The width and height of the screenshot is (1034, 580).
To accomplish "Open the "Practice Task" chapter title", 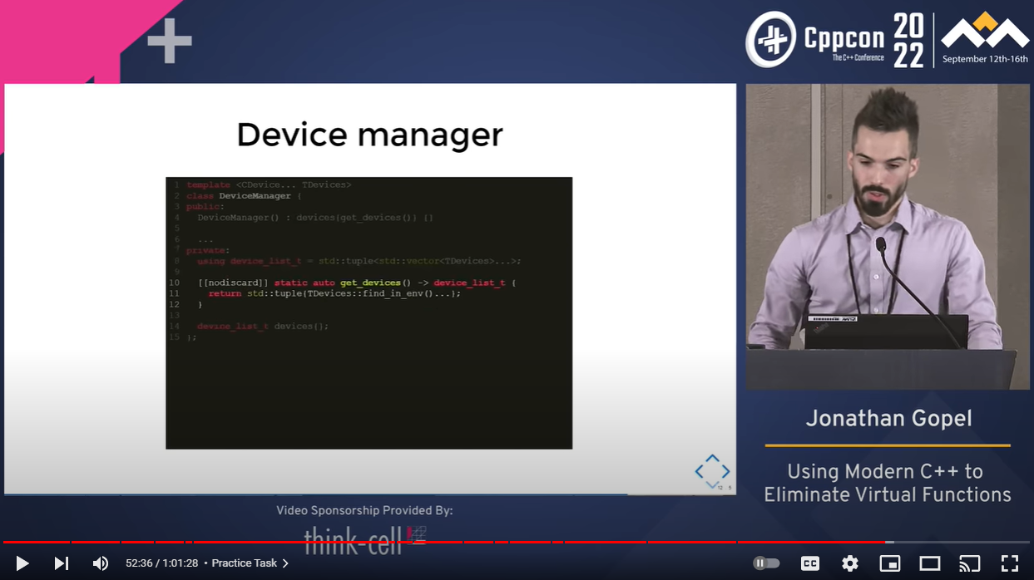I will coord(244,563).
